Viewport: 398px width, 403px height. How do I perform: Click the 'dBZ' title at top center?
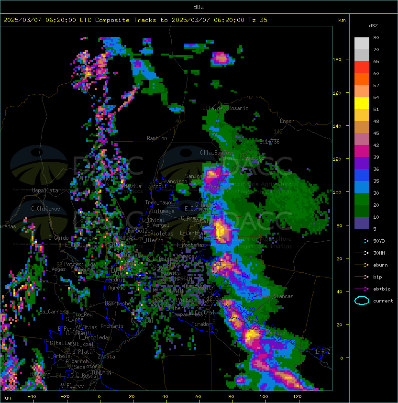(199, 7)
